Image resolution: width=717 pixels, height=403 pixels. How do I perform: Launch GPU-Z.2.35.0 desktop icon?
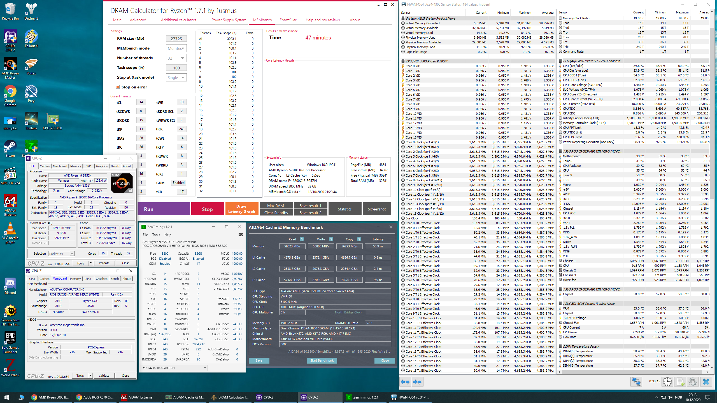pyautogui.click(x=52, y=121)
